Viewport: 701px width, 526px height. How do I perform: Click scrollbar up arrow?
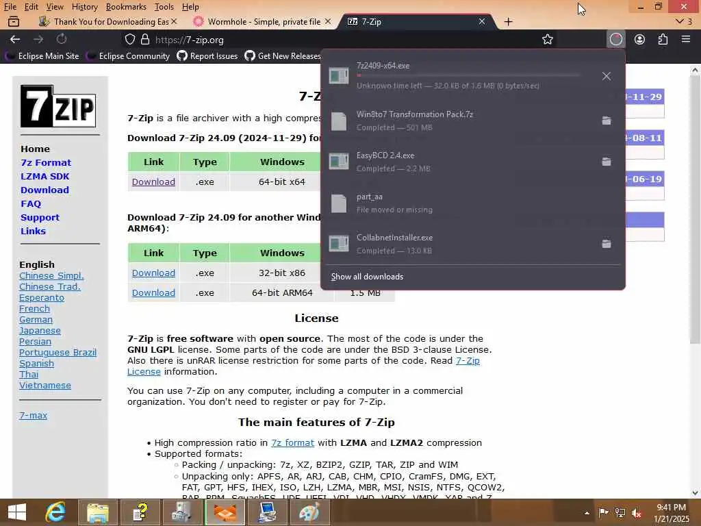coord(695,70)
